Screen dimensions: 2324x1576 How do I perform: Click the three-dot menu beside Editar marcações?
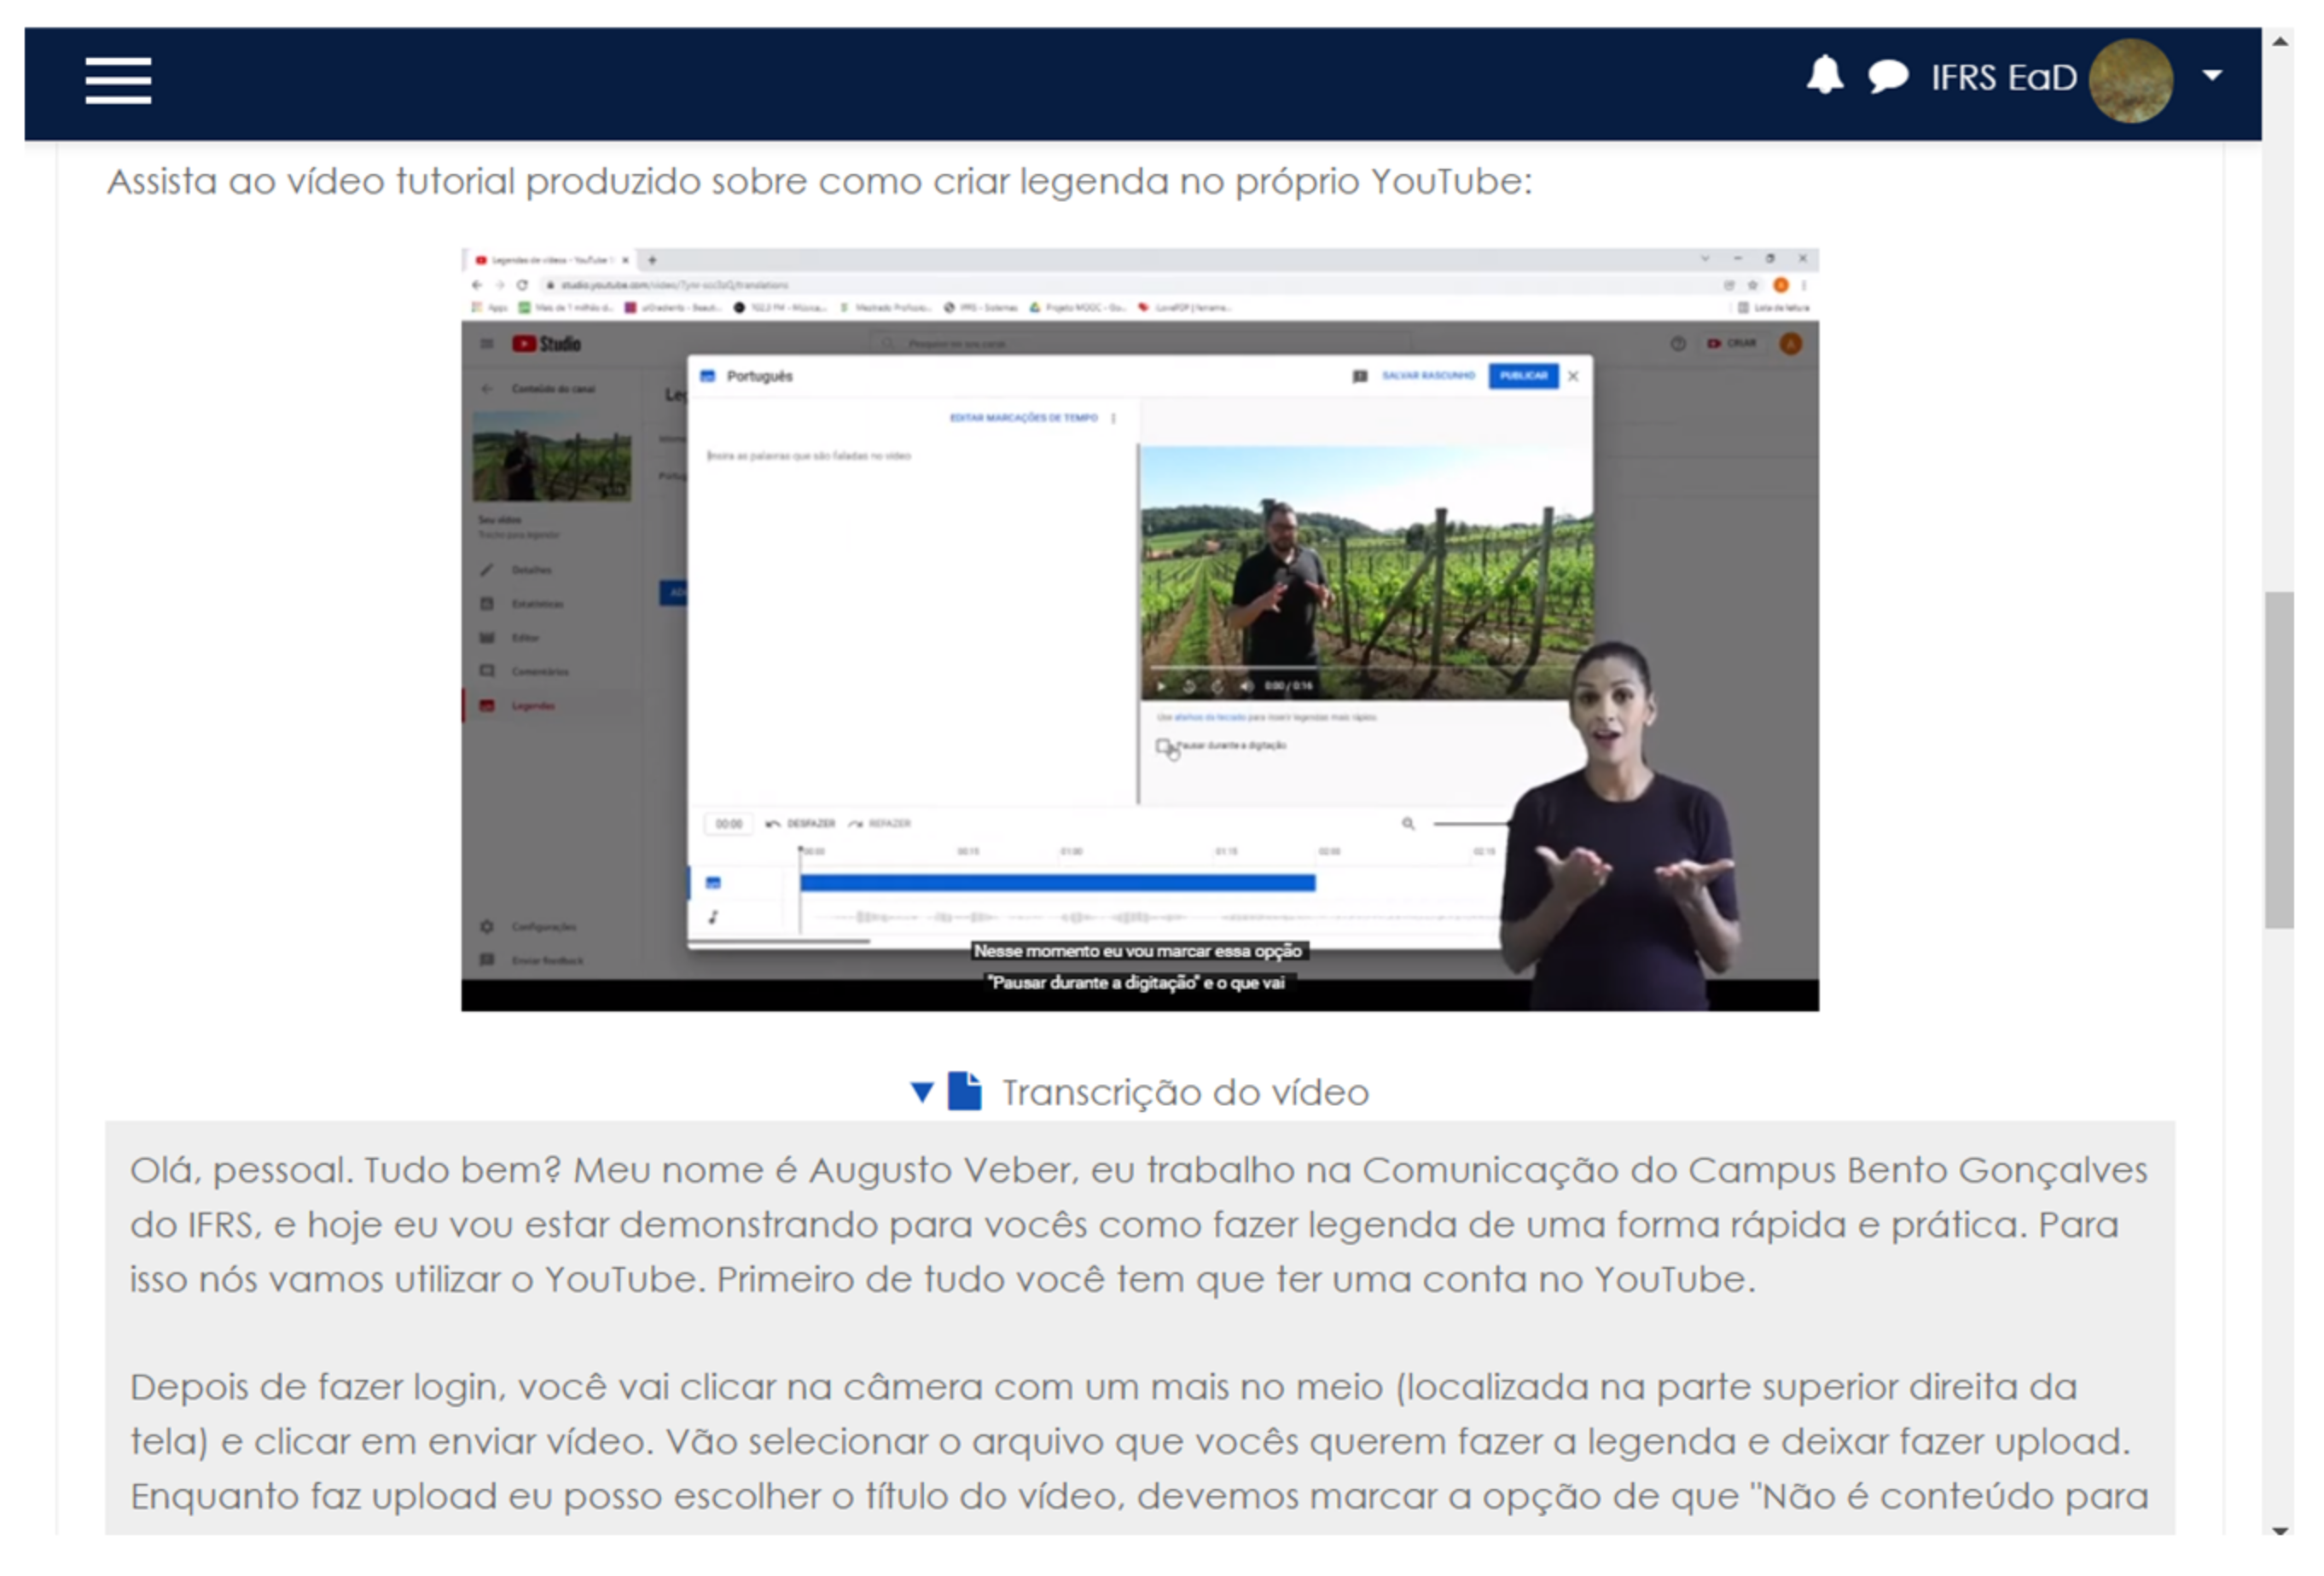pos(1114,418)
